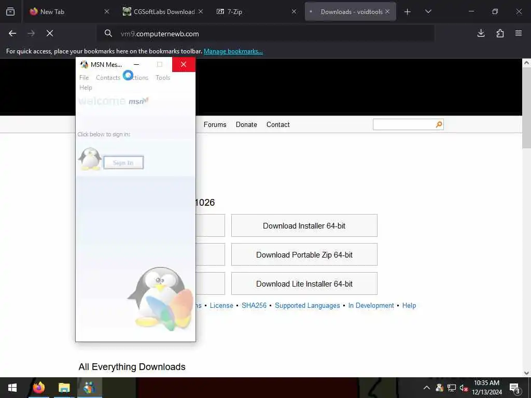
Task: Open the Help menu in MSN Messenger
Action: coord(86,87)
